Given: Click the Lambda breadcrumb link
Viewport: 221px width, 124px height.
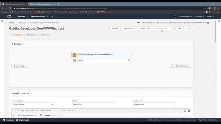Looking at the screenshot, I should (12, 23).
